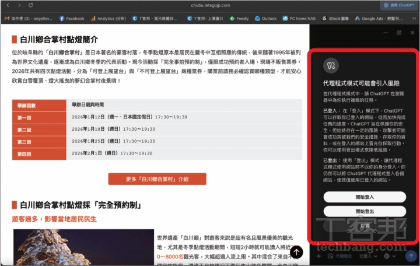Screen dimensions: 420x266
Task: Open the Facebook bookmark
Action: [72, 19]
